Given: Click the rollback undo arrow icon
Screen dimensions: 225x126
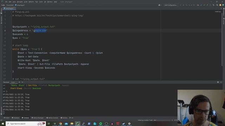Looking at the screenshot, I should pos(213,5).
